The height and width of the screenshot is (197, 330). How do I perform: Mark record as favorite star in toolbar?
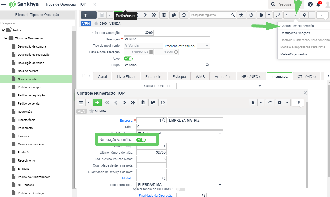[x=241, y=15]
